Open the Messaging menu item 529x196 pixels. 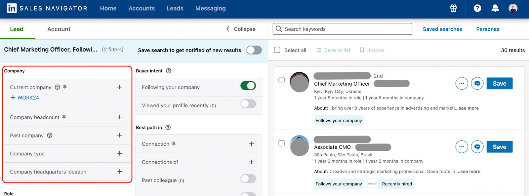tap(210, 8)
